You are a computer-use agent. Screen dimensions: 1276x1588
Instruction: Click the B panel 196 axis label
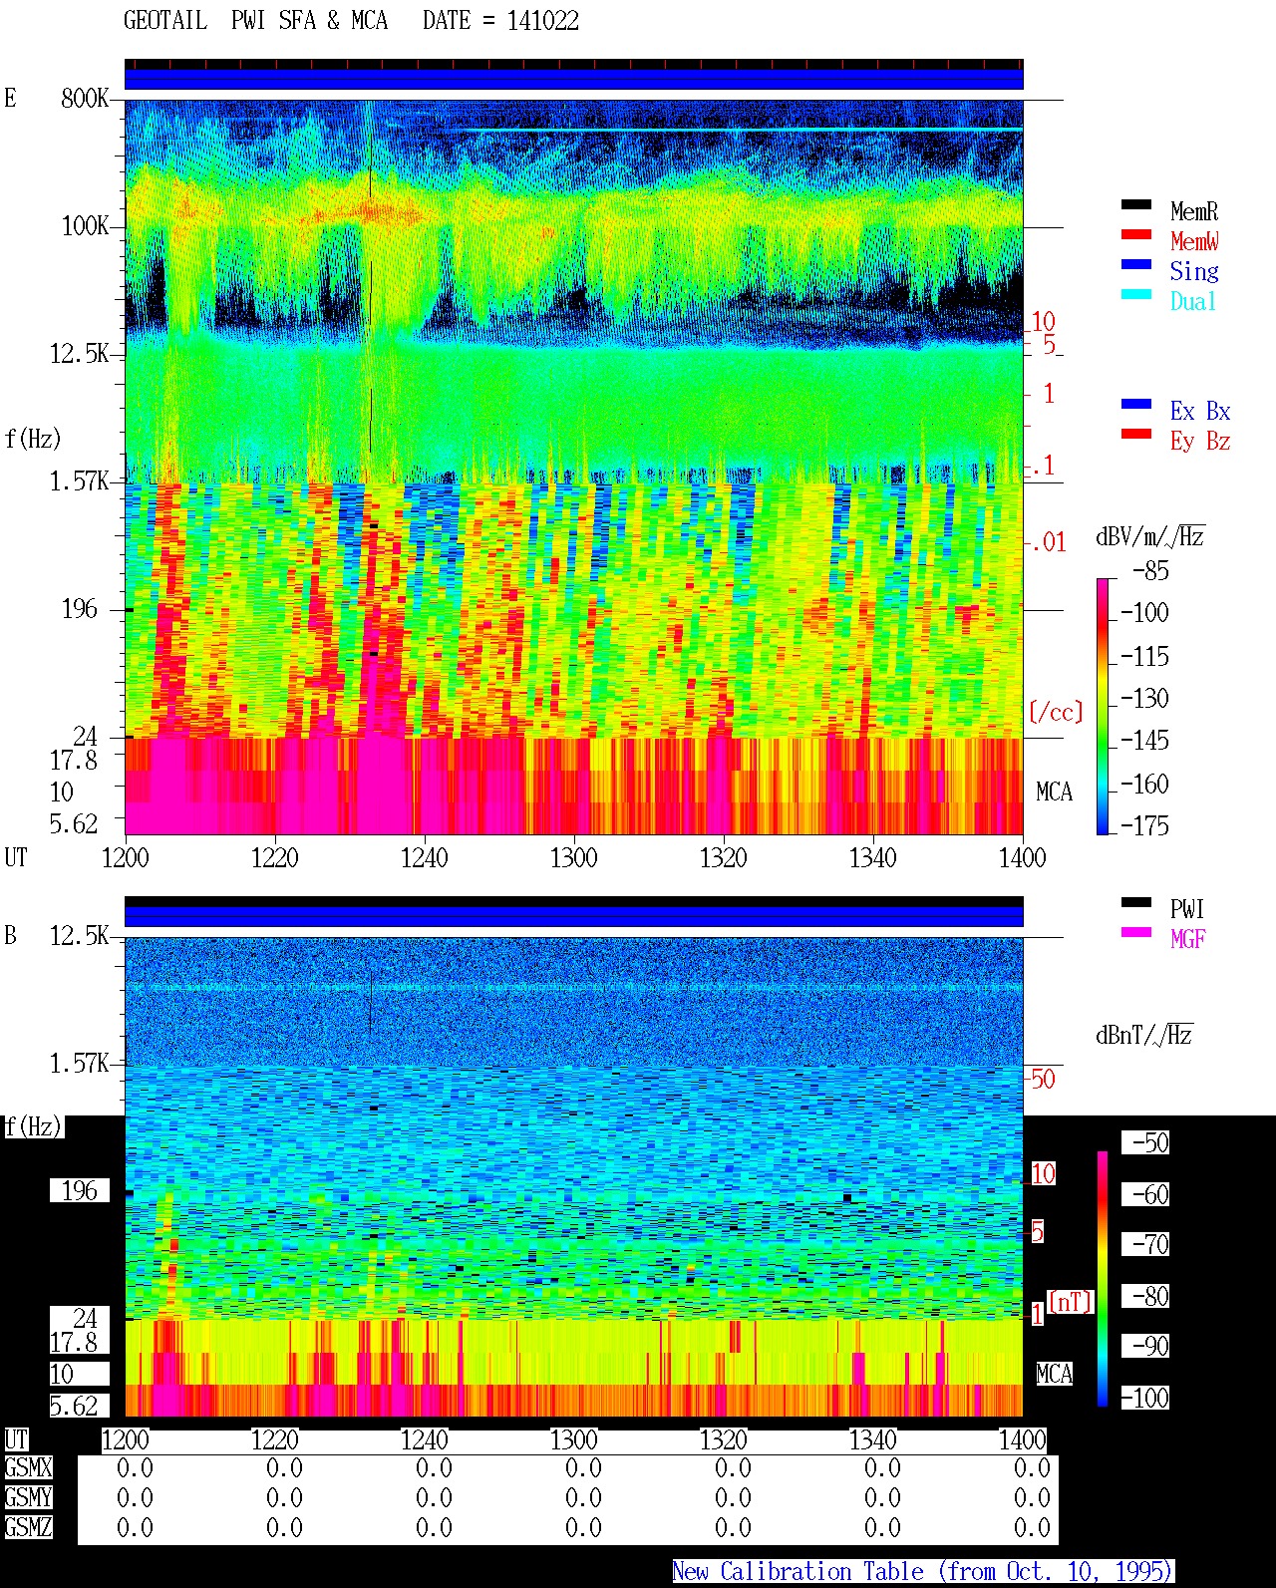click(x=80, y=1191)
